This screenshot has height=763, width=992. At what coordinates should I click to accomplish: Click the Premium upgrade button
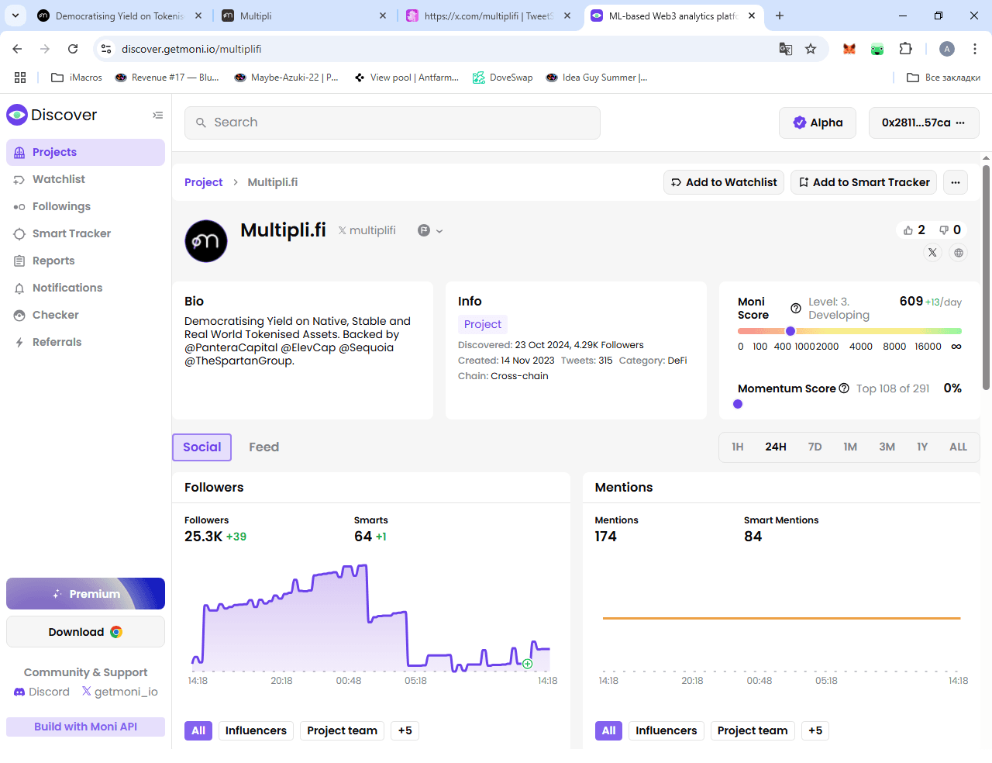tap(85, 594)
